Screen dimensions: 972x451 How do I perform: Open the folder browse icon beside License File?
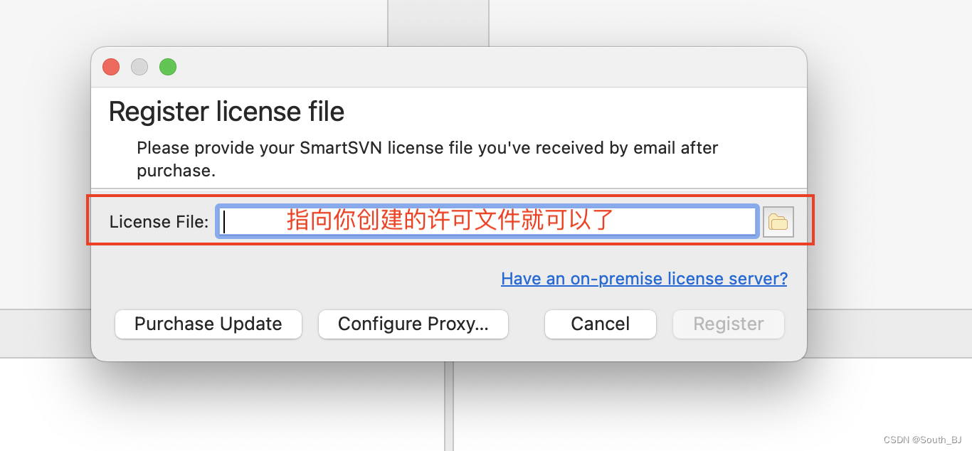pos(778,222)
